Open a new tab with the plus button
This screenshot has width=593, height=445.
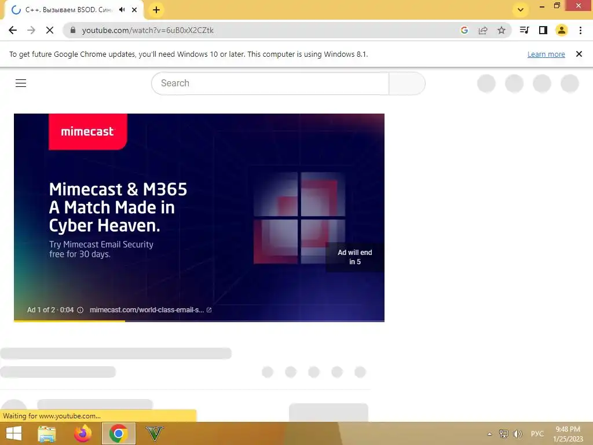click(x=156, y=10)
